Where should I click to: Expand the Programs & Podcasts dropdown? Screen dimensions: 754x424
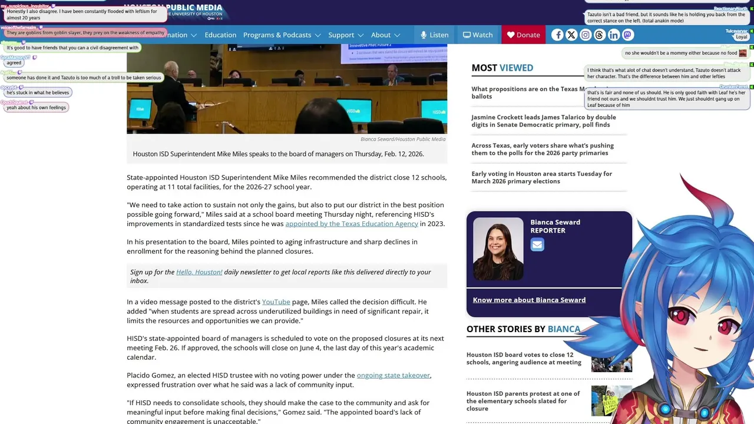point(282,35)
